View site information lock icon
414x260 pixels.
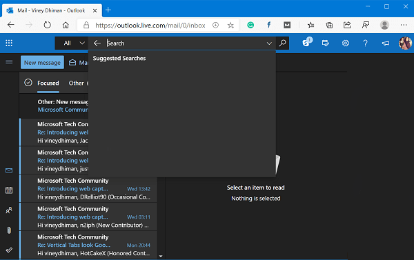click(x=86, y=25)
